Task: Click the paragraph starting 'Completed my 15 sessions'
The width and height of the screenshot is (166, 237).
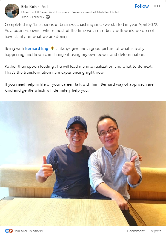Action: click(81, 30)
